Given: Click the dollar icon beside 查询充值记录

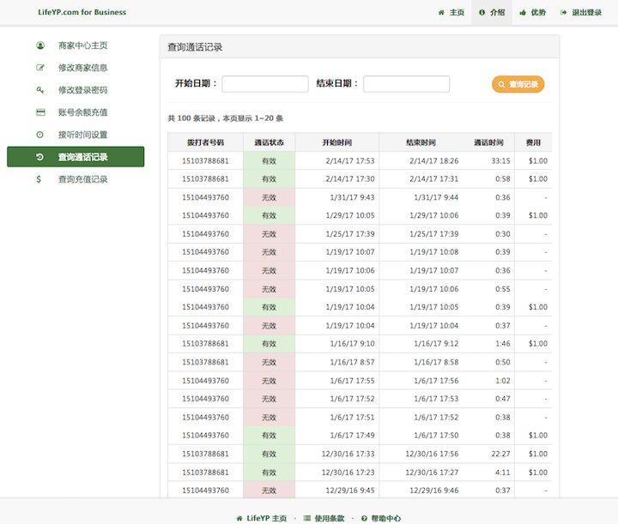Looking at the screenshot, I should point(39,179).
